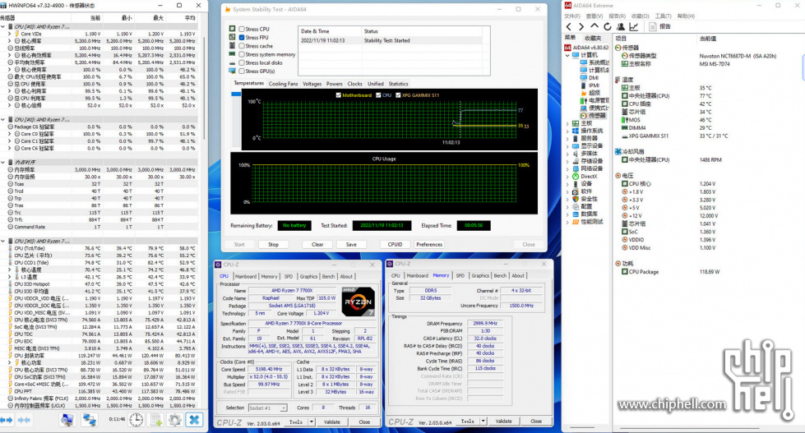Select DirectX Xbox-icon item in AIDA64 tree
The width and height of the screenshot is (805, 433).
(x=585, y=176)
